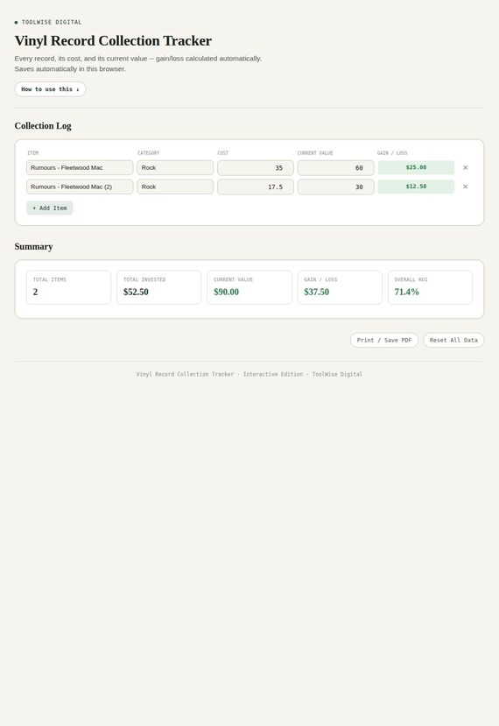Click Print / Save PDF button
Screen dimensions: 499x726
coord(384,340)
